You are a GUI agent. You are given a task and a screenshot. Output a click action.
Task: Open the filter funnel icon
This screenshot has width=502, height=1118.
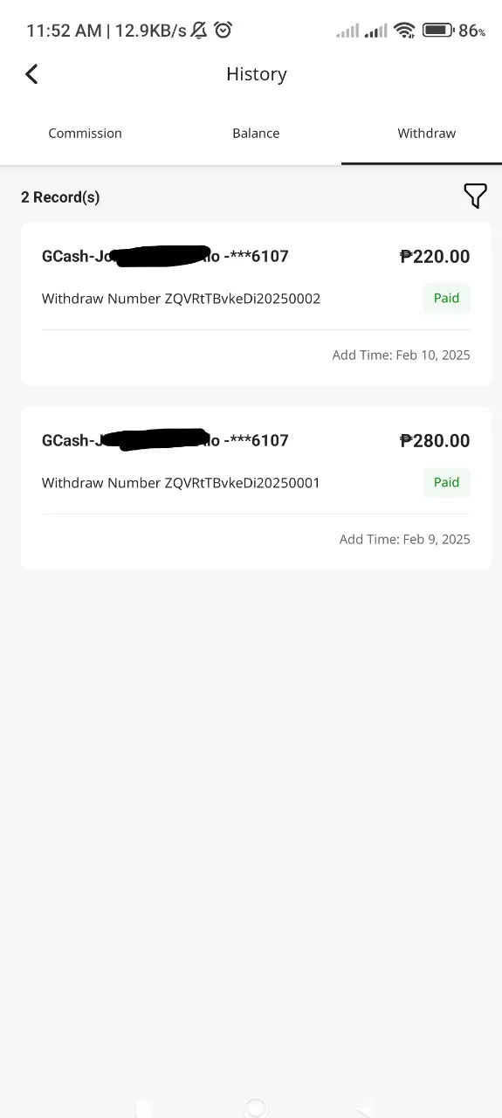point(475,196)
